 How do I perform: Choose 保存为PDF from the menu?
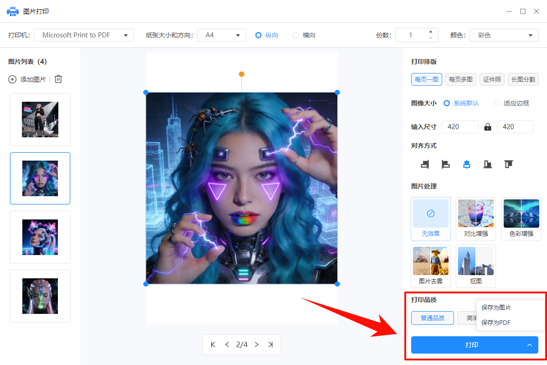(x=495, y=322)
